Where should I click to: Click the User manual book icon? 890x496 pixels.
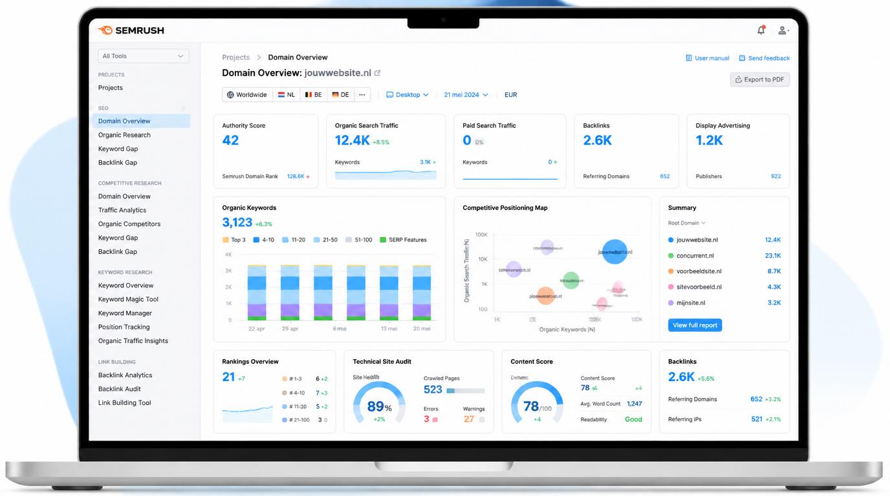(x=689, y=58)
